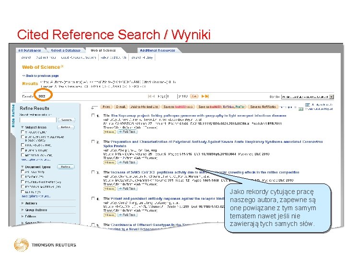Select the checkbox for result 1
The image size is (345, 258).
click(x=93, y=116)
